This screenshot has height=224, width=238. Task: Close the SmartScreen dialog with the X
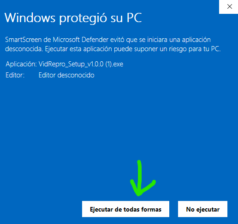point(230,6)
